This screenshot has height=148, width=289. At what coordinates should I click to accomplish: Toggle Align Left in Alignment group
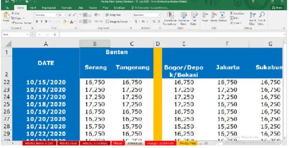click(81, 22)
